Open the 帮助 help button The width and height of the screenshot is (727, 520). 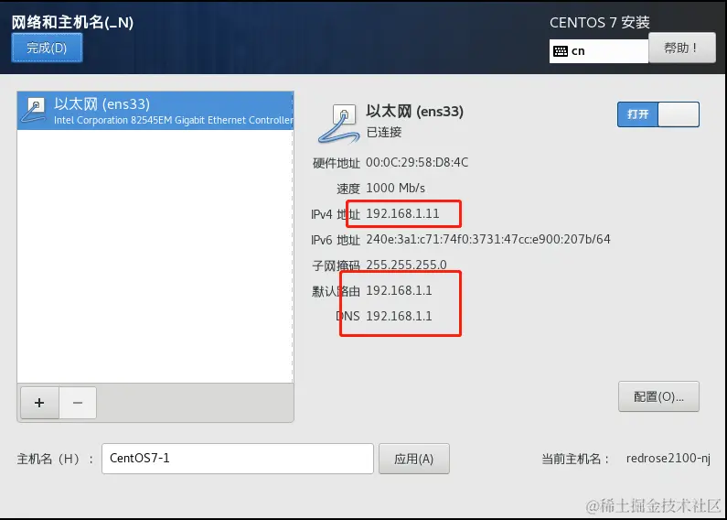point(681,48)
